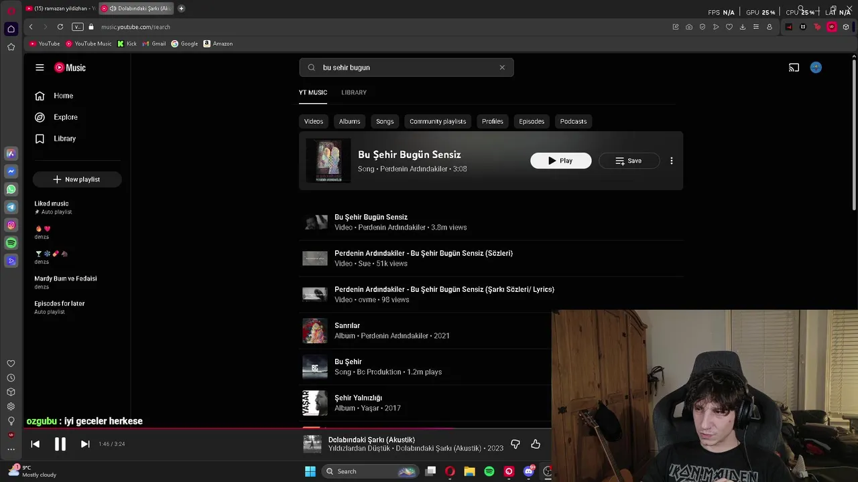858x482 pixels.
Task: Filter results by Profiles
Action: (492, 121)
